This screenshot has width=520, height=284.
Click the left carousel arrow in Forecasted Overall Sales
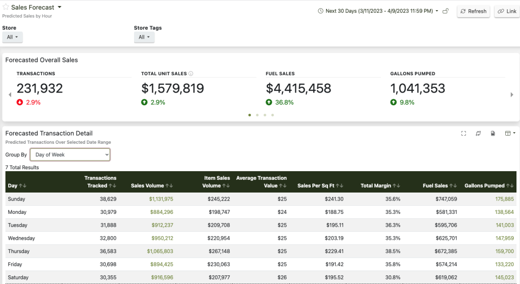pos(10,95)
